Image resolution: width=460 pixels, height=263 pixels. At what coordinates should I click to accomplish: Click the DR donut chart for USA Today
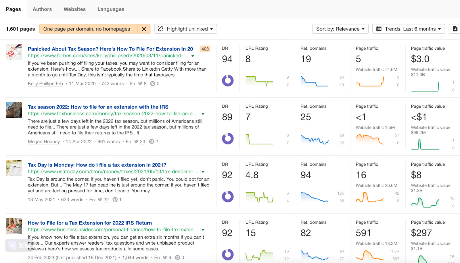(x=228, y=197)
